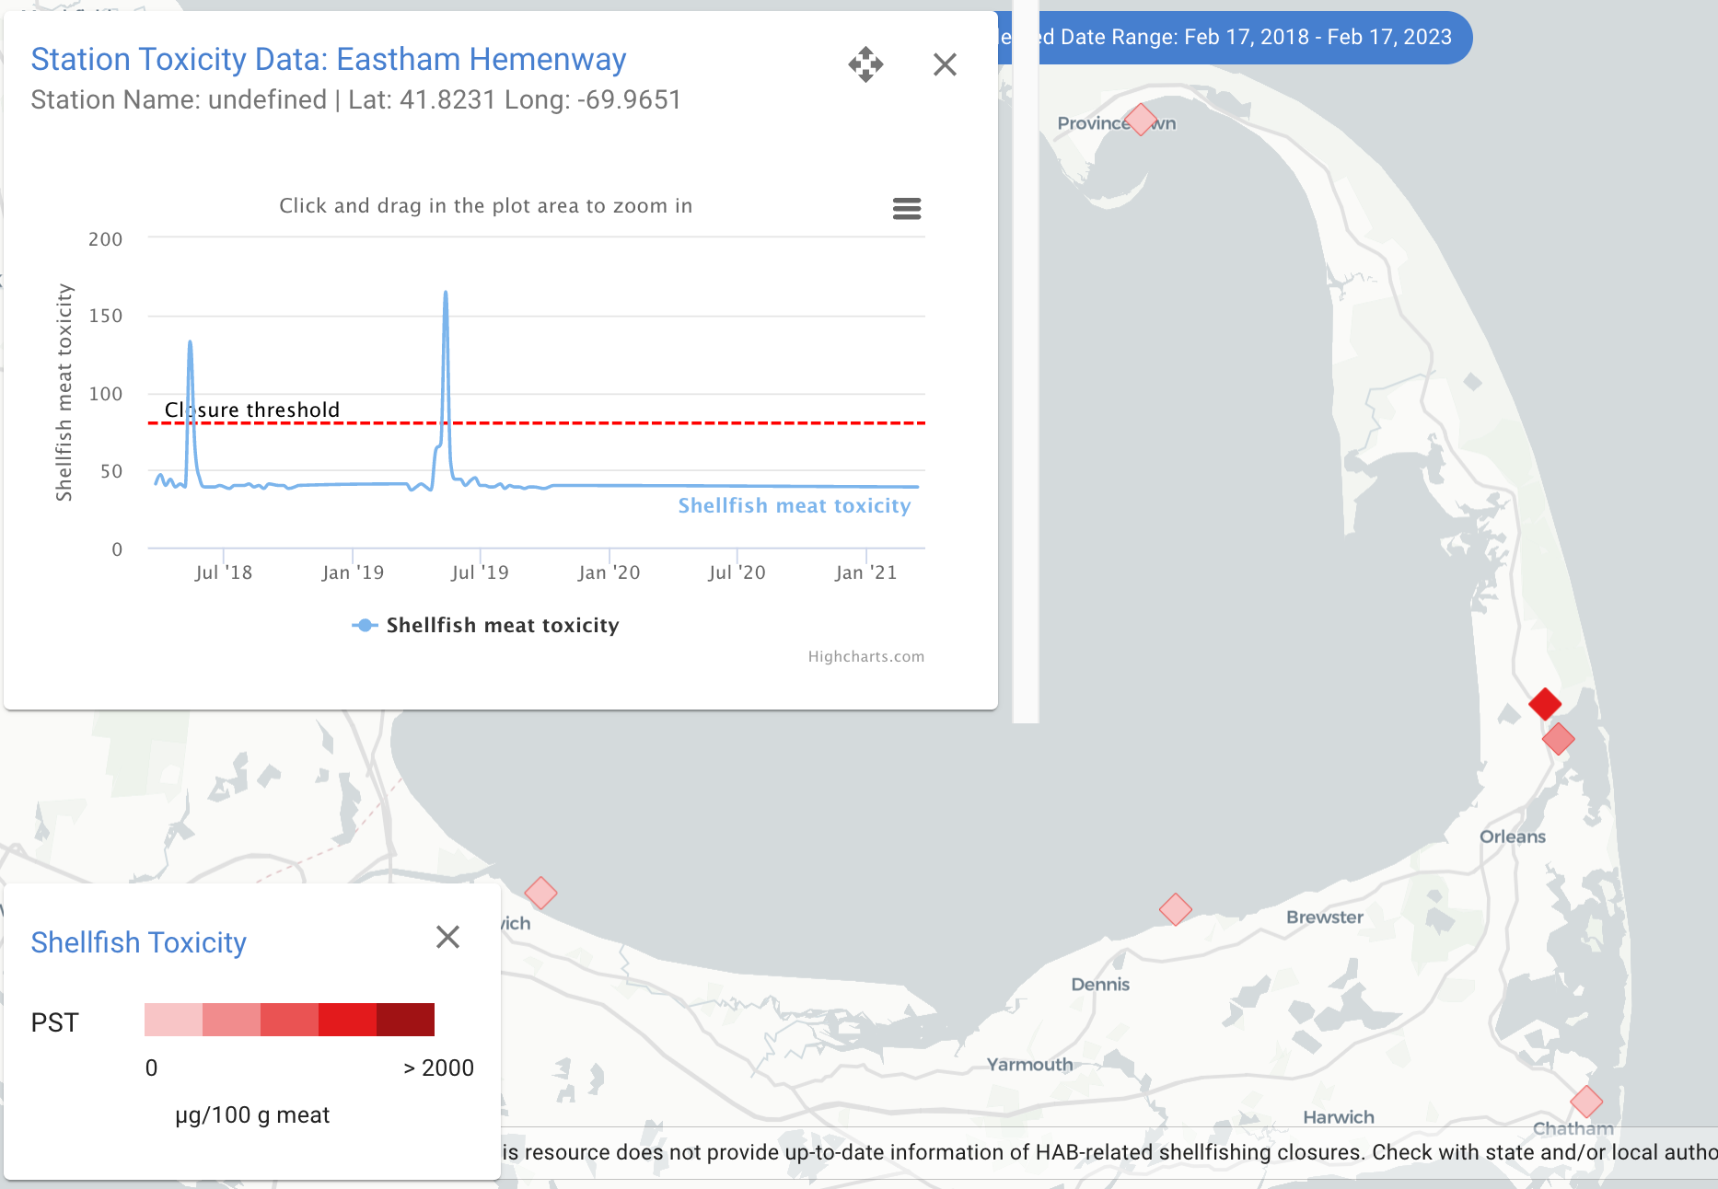The height and width of the screenshot is (1189, 1718).
Task: Click the lighter pink marker below the dark red diamond
Action: [1558, 739]
